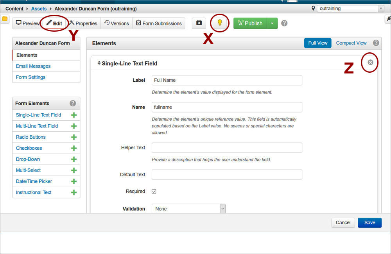Click the Instructional Text link

34,192
